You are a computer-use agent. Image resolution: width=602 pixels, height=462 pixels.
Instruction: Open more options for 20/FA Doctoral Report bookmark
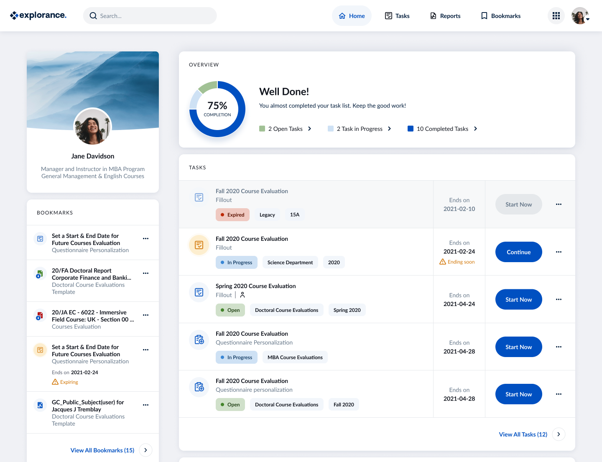pos(145,273)
